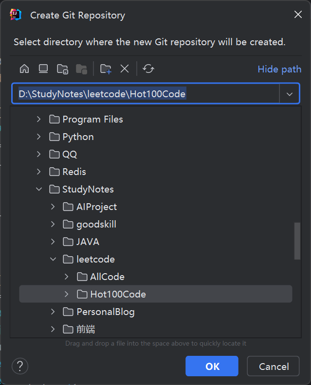Click the Hide path link
The width and height of the screenshot is (311, 385).
pos(279,69)
